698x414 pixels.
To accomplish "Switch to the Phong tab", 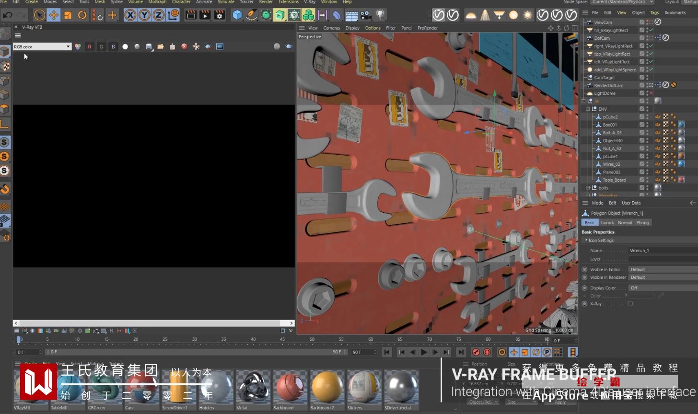I will tap(642, 222).
